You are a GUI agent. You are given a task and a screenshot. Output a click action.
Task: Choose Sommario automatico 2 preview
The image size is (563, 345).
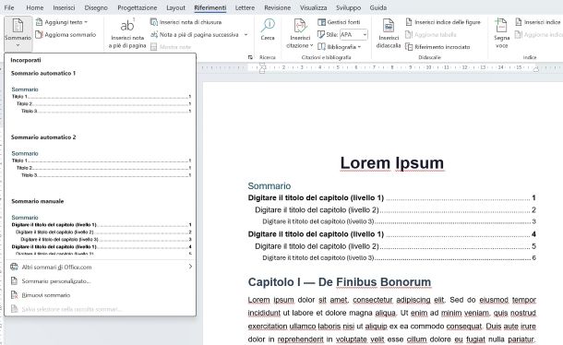(x=101, y=164)
